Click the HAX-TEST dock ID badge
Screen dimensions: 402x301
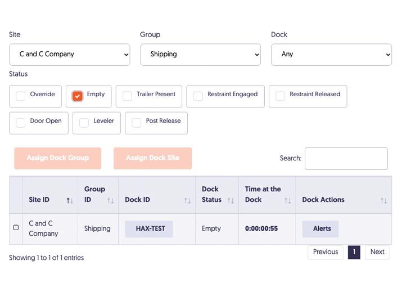click(149, 229)
